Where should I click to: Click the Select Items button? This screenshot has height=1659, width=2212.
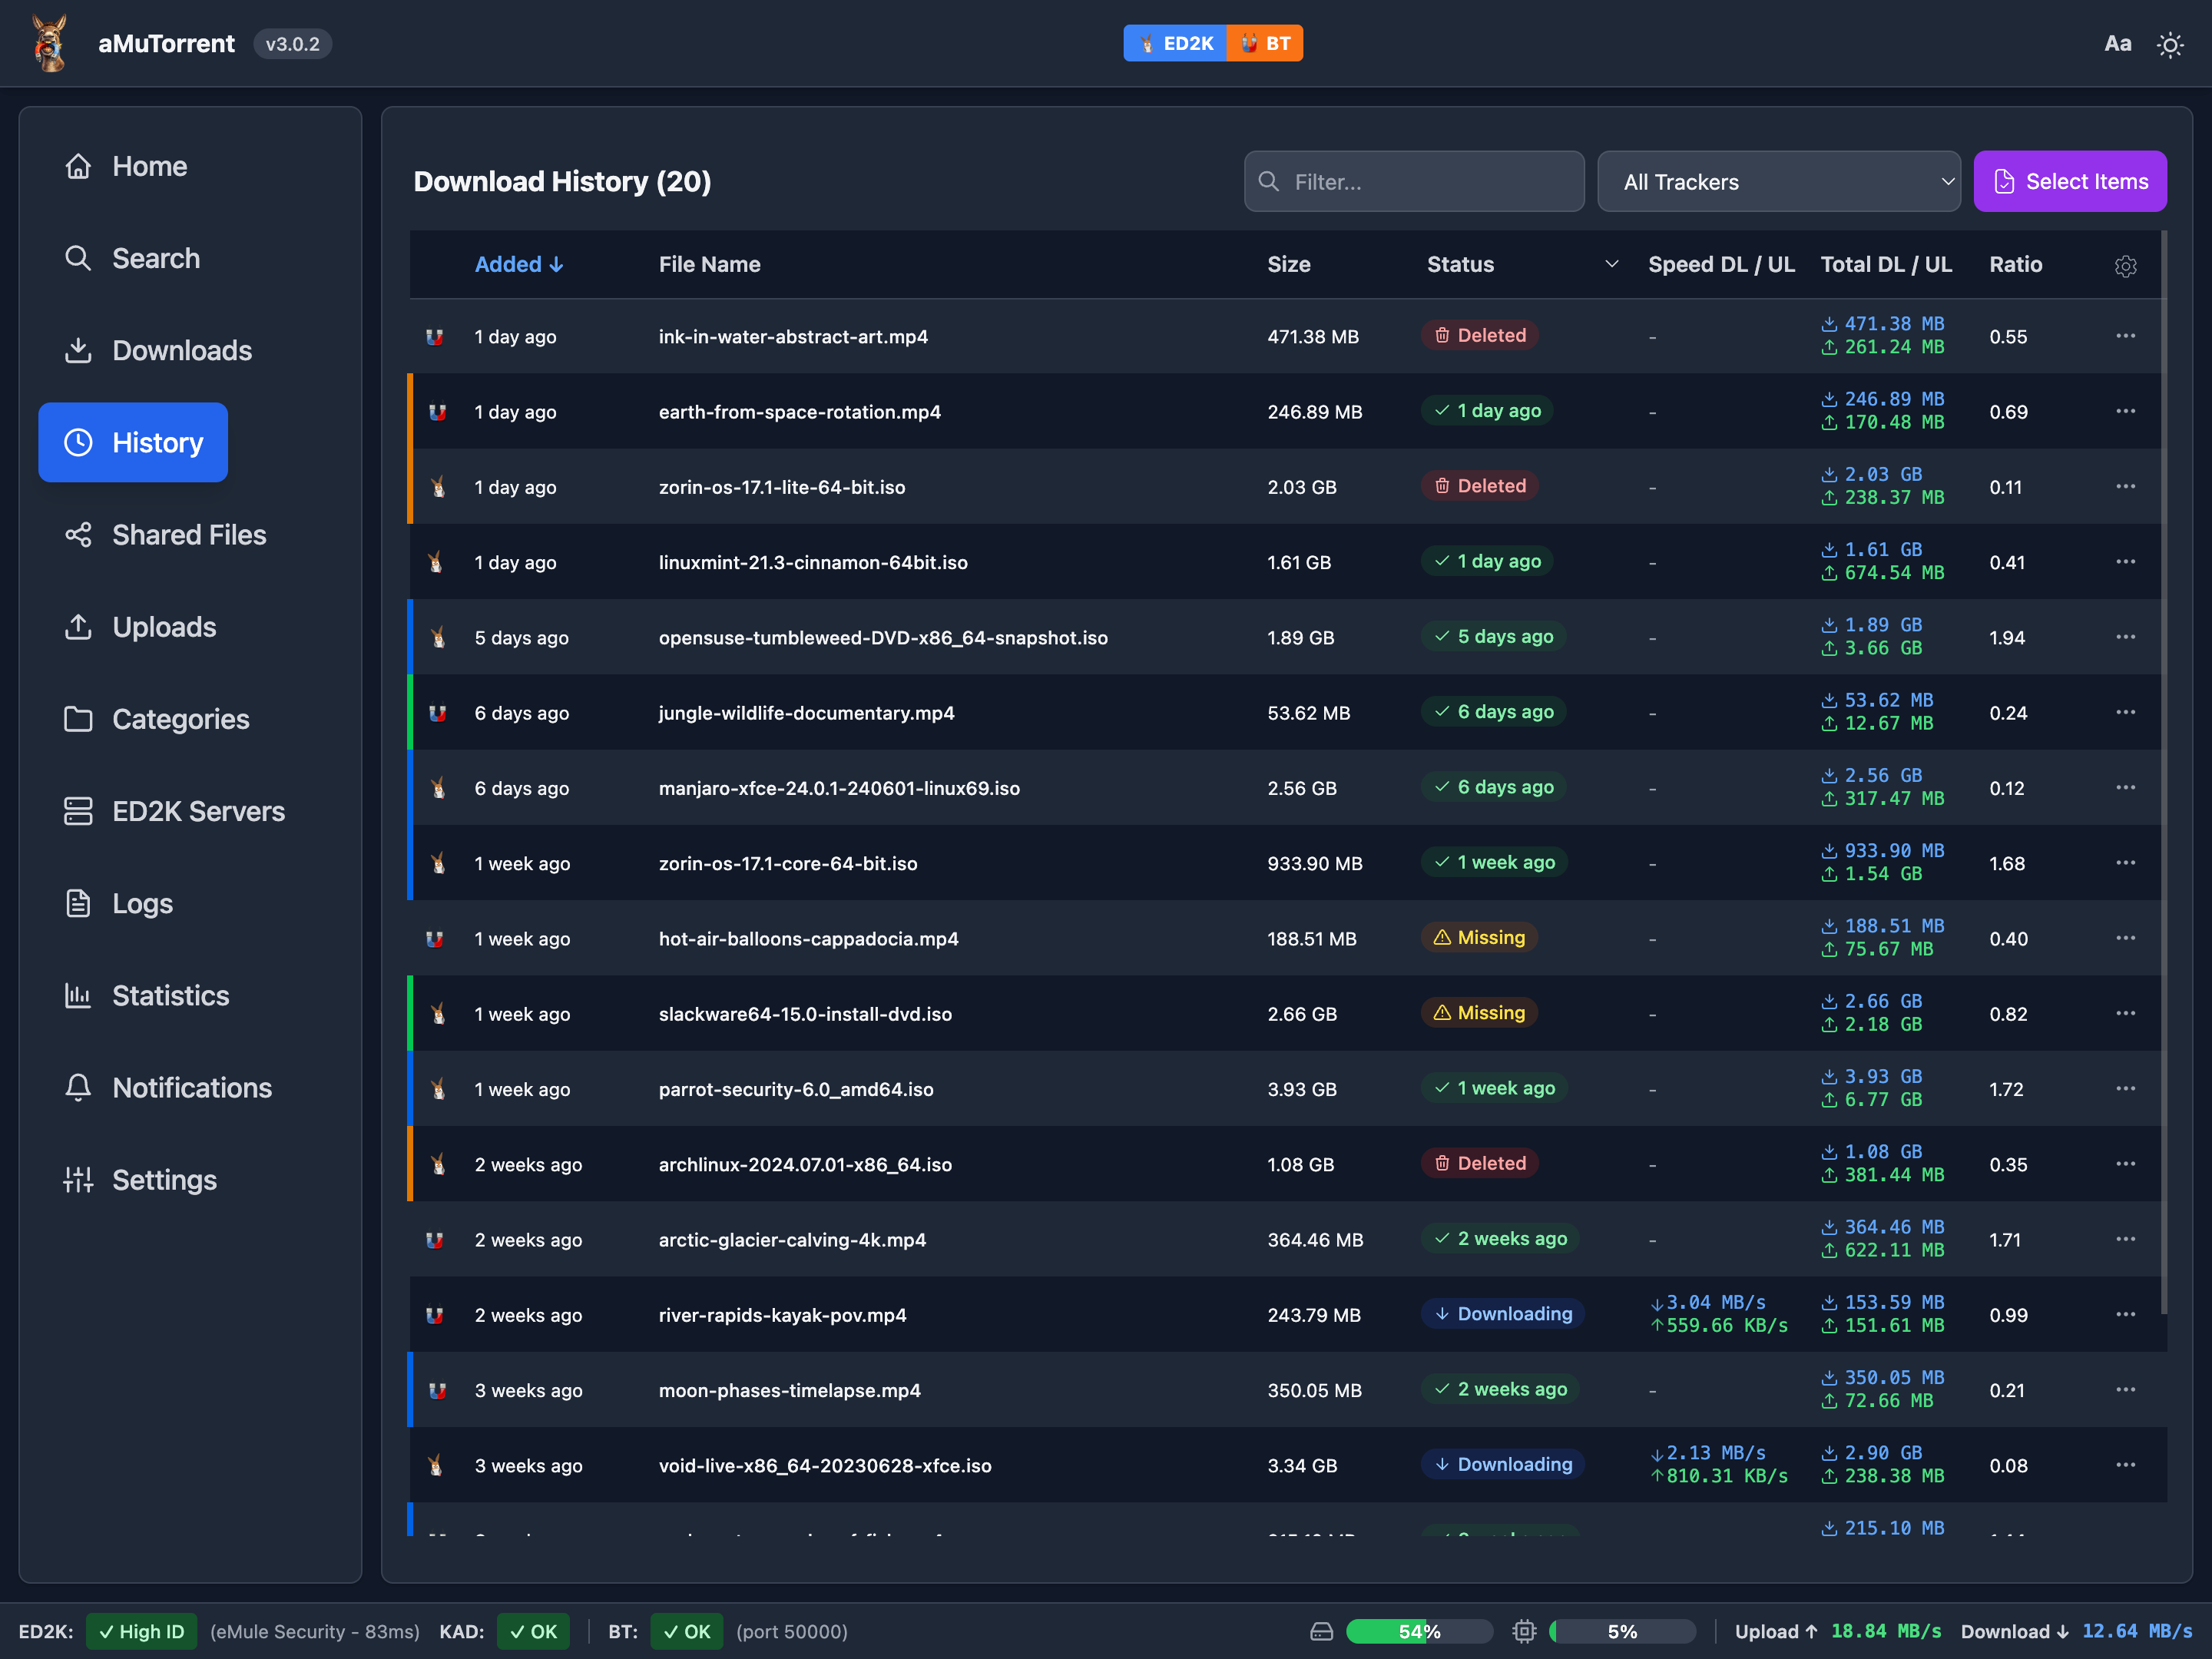tap(2069, 182)
